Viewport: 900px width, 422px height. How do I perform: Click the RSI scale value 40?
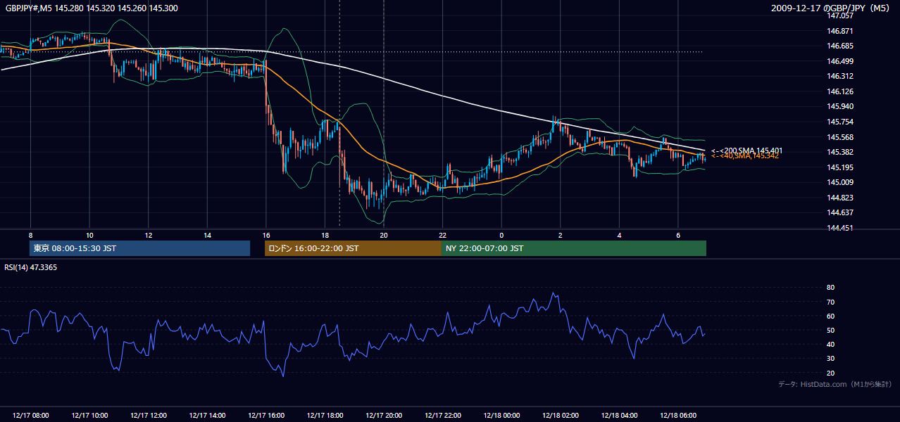830,344
